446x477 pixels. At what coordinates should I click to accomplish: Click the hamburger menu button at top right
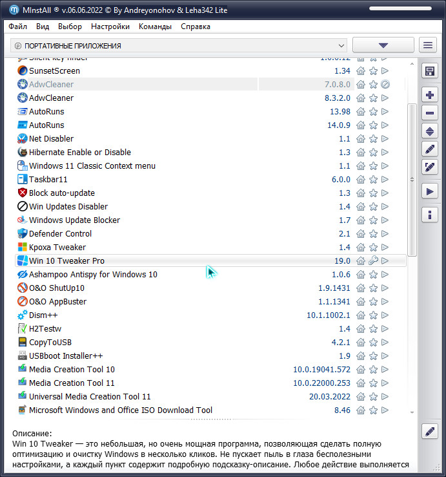[427, 45]
